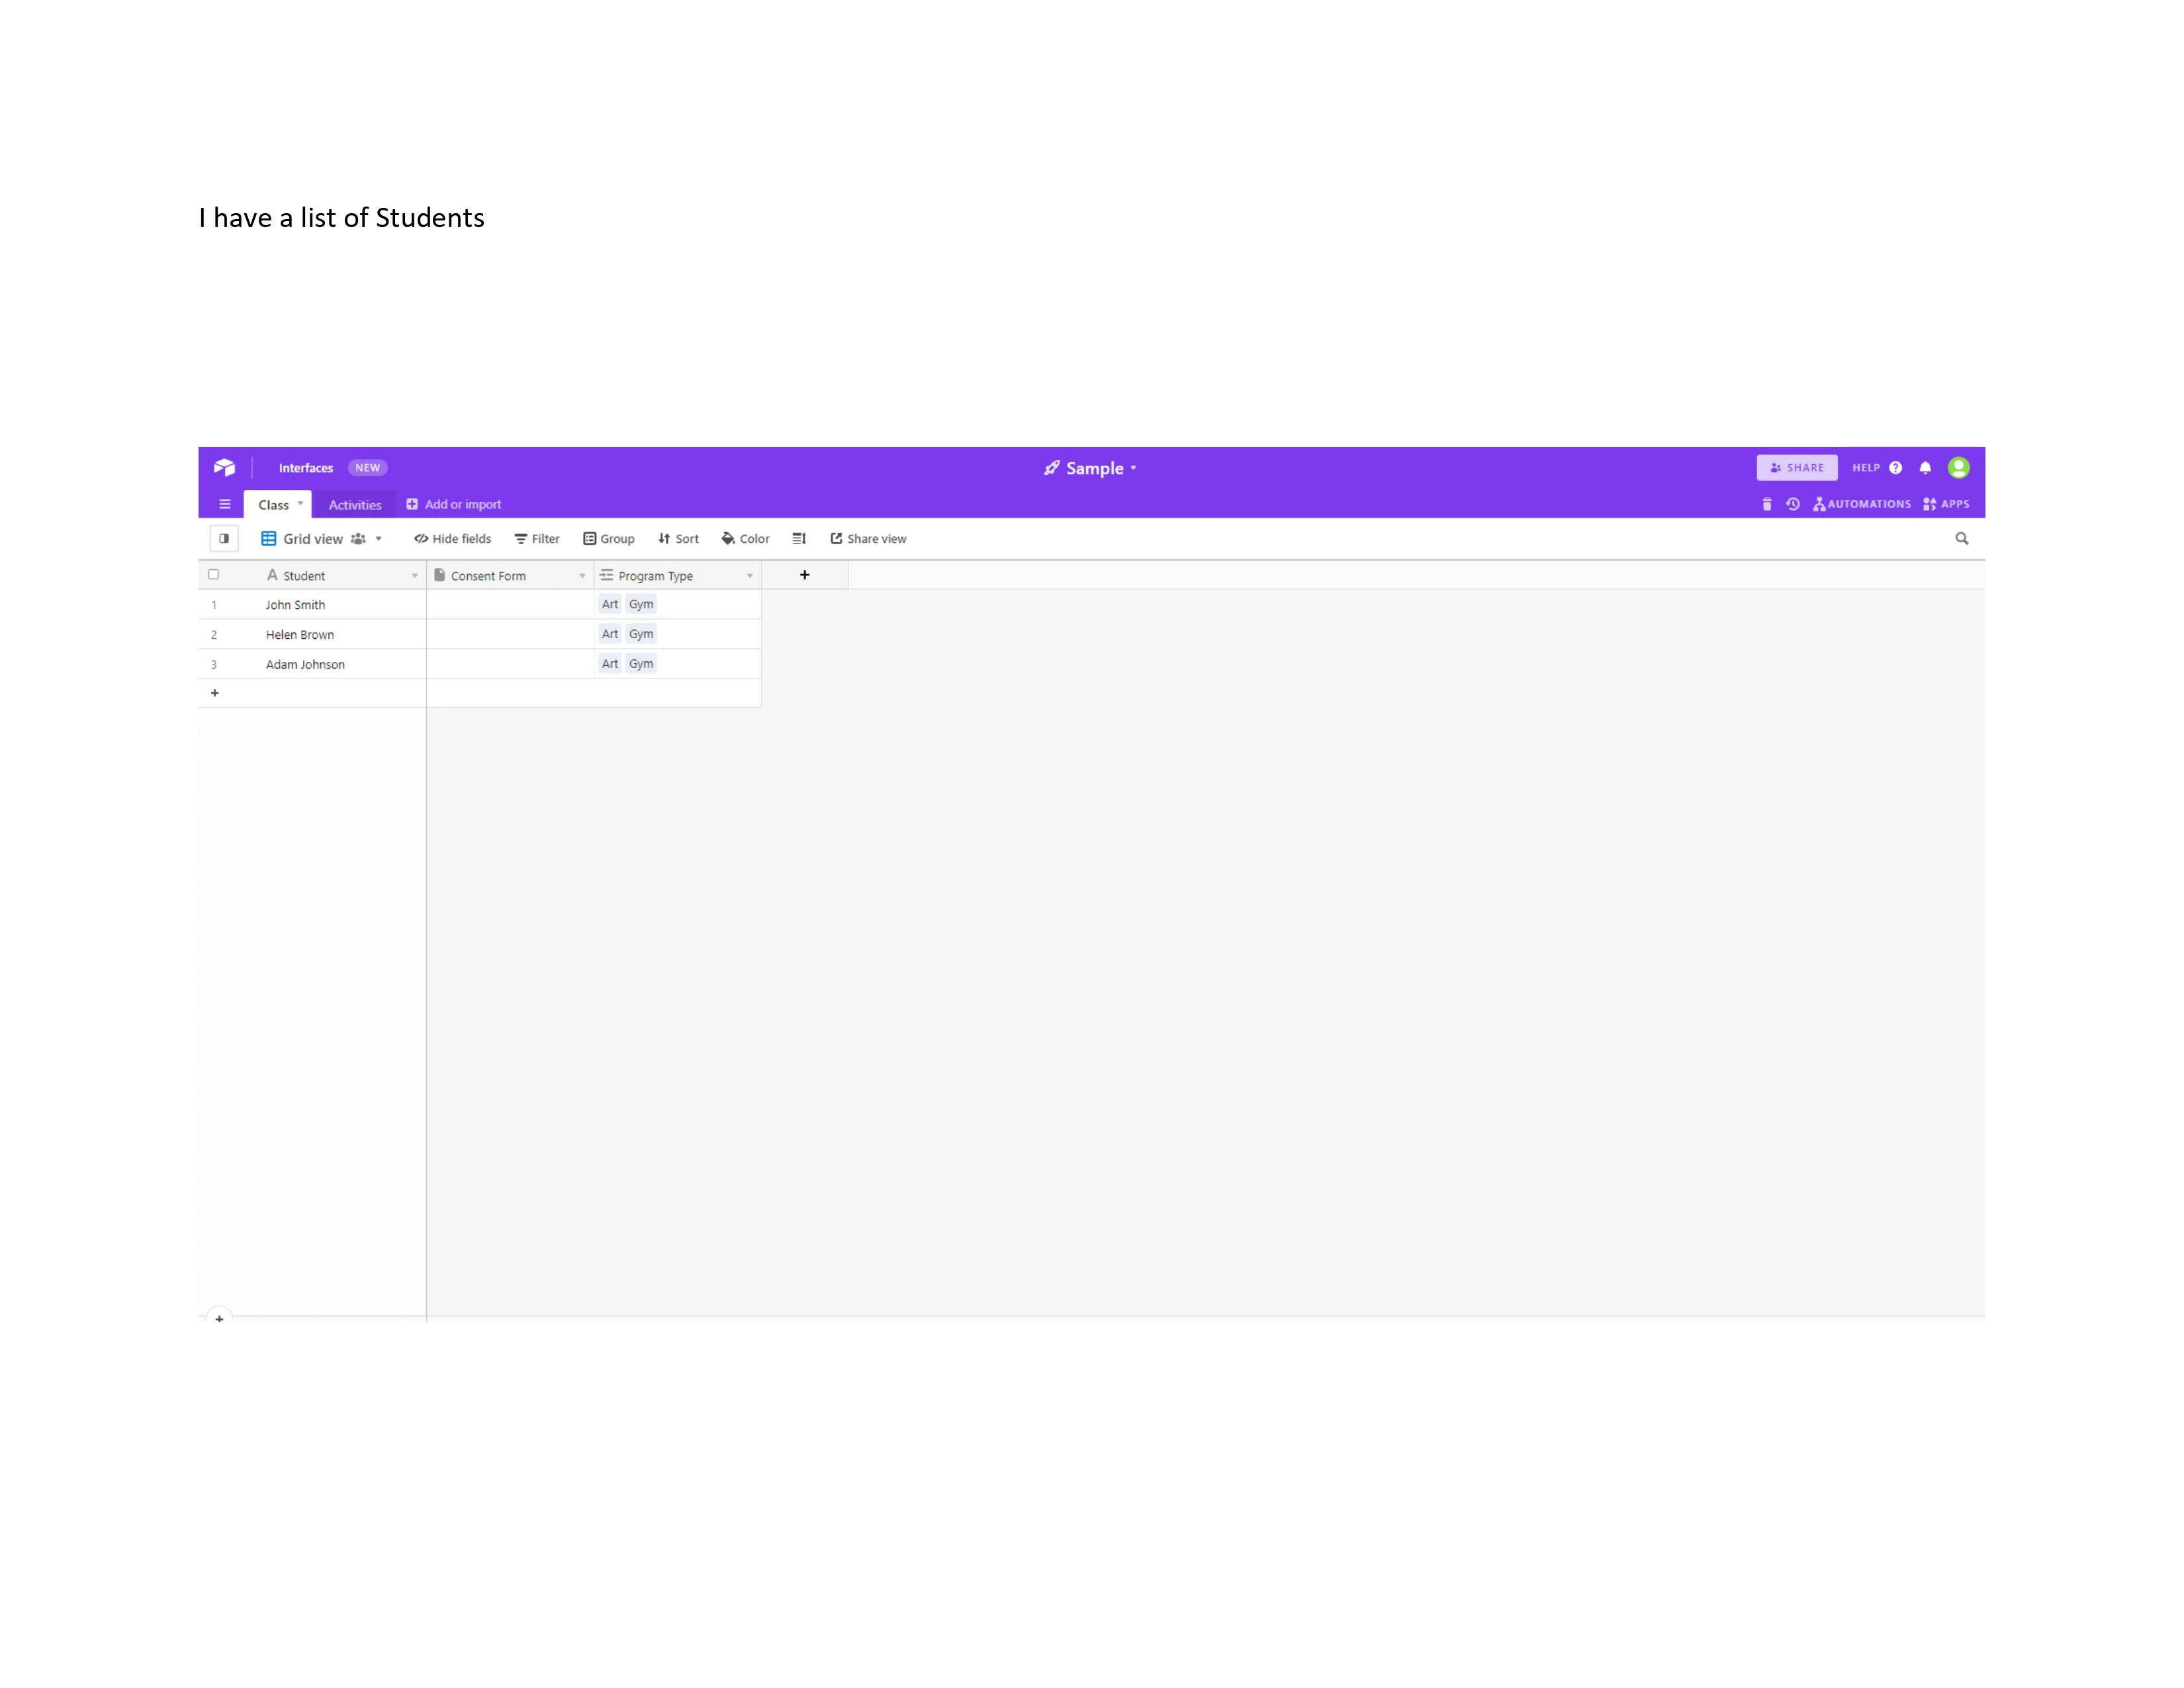Click the Consent Form column header

[510, 575]
